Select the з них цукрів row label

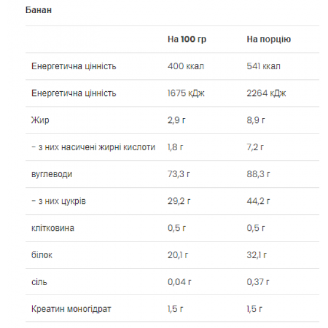[x=58, y=201]
